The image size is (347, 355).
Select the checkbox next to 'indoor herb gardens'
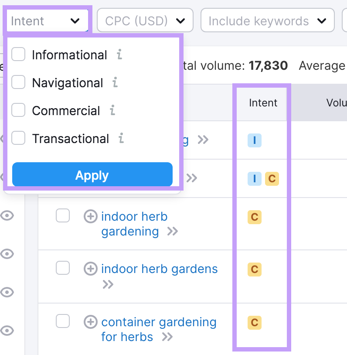click(x=62, y=268)
